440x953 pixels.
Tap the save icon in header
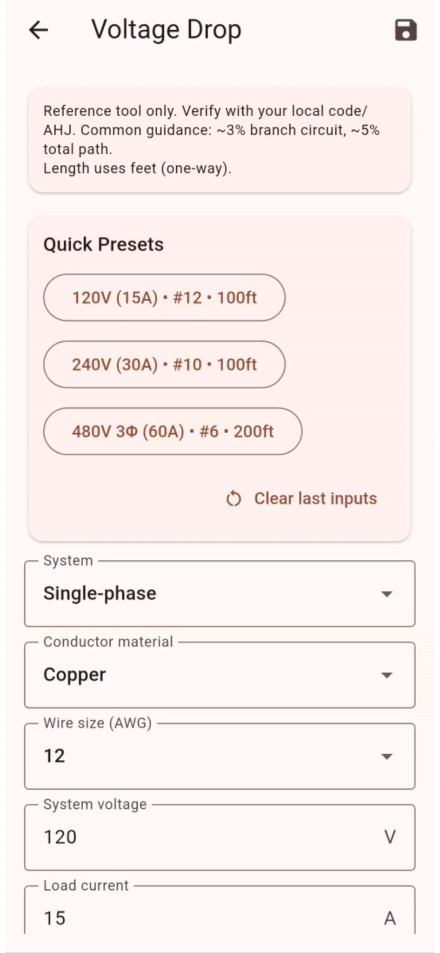[x=406, y=30]
